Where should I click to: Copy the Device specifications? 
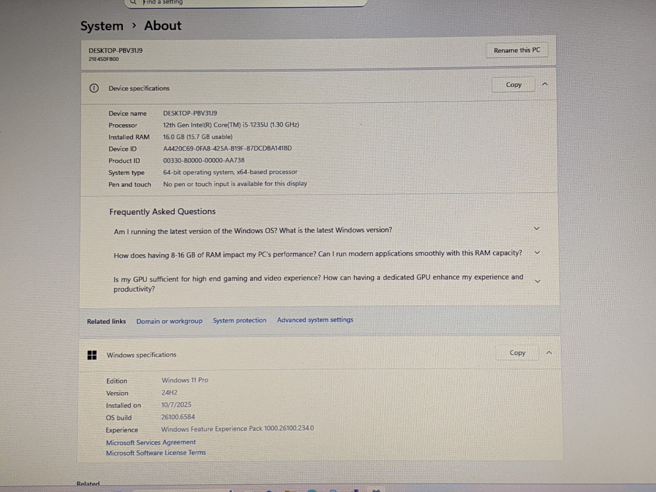click(513, 84)
